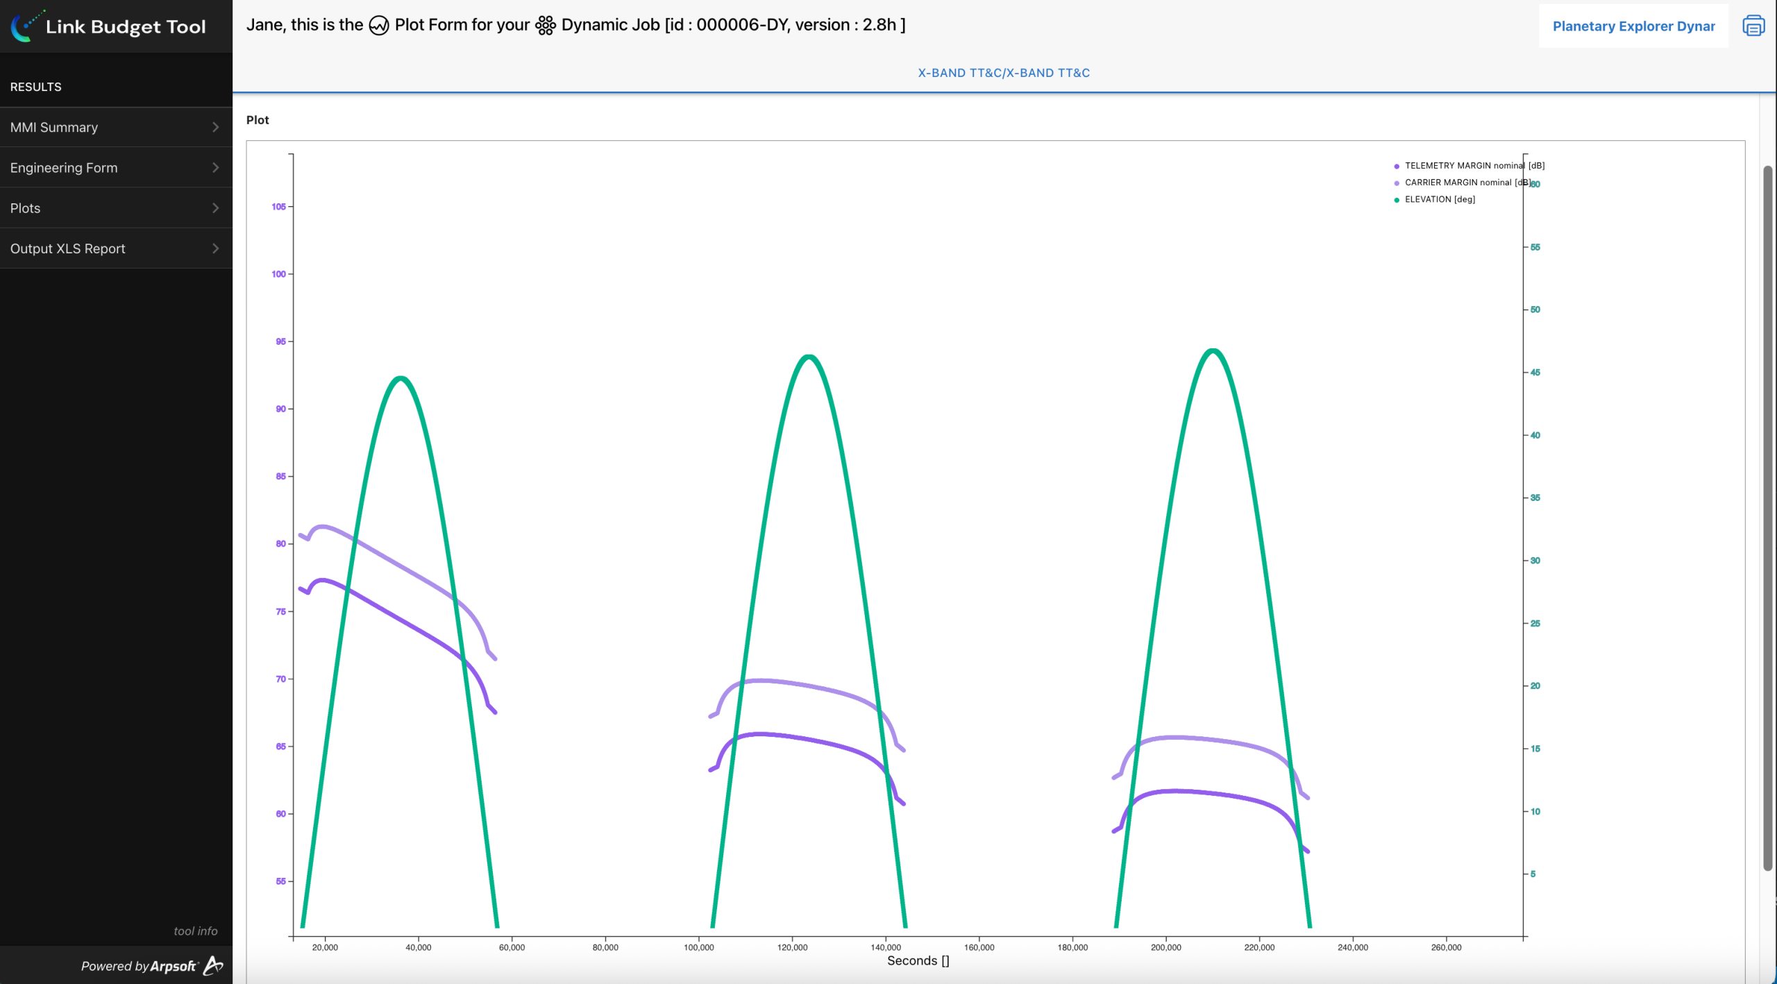The image size is (1777, 984).
Task: Click the Link Budget Tool logo icon
Action: click(26, 26)
